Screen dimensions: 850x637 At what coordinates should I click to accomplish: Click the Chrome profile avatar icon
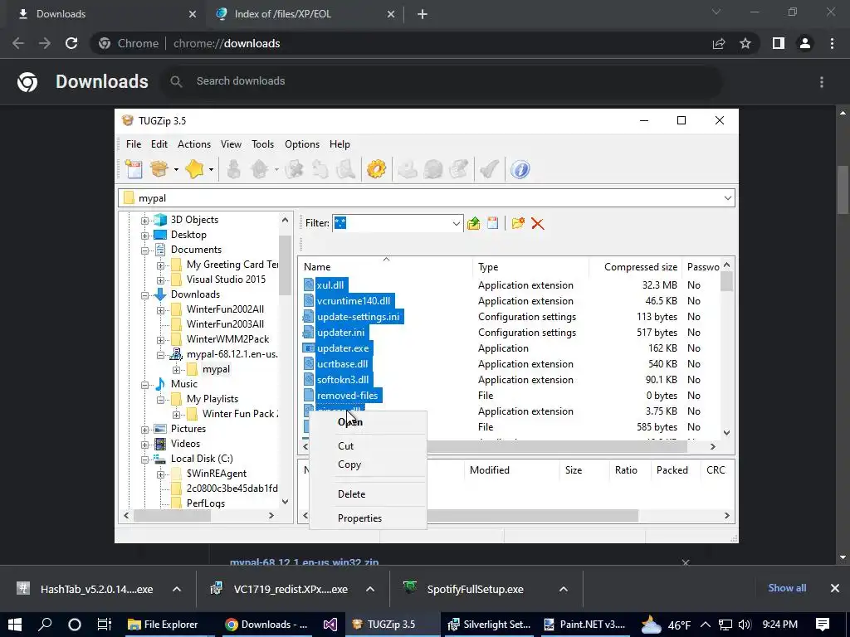805,43
